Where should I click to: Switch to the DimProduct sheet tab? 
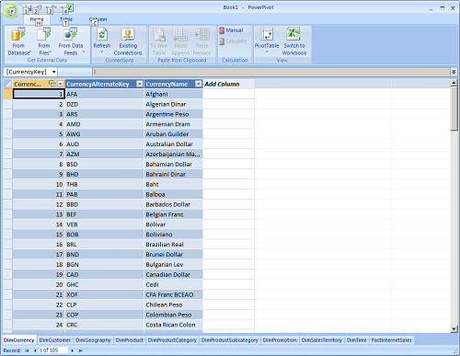130,340
